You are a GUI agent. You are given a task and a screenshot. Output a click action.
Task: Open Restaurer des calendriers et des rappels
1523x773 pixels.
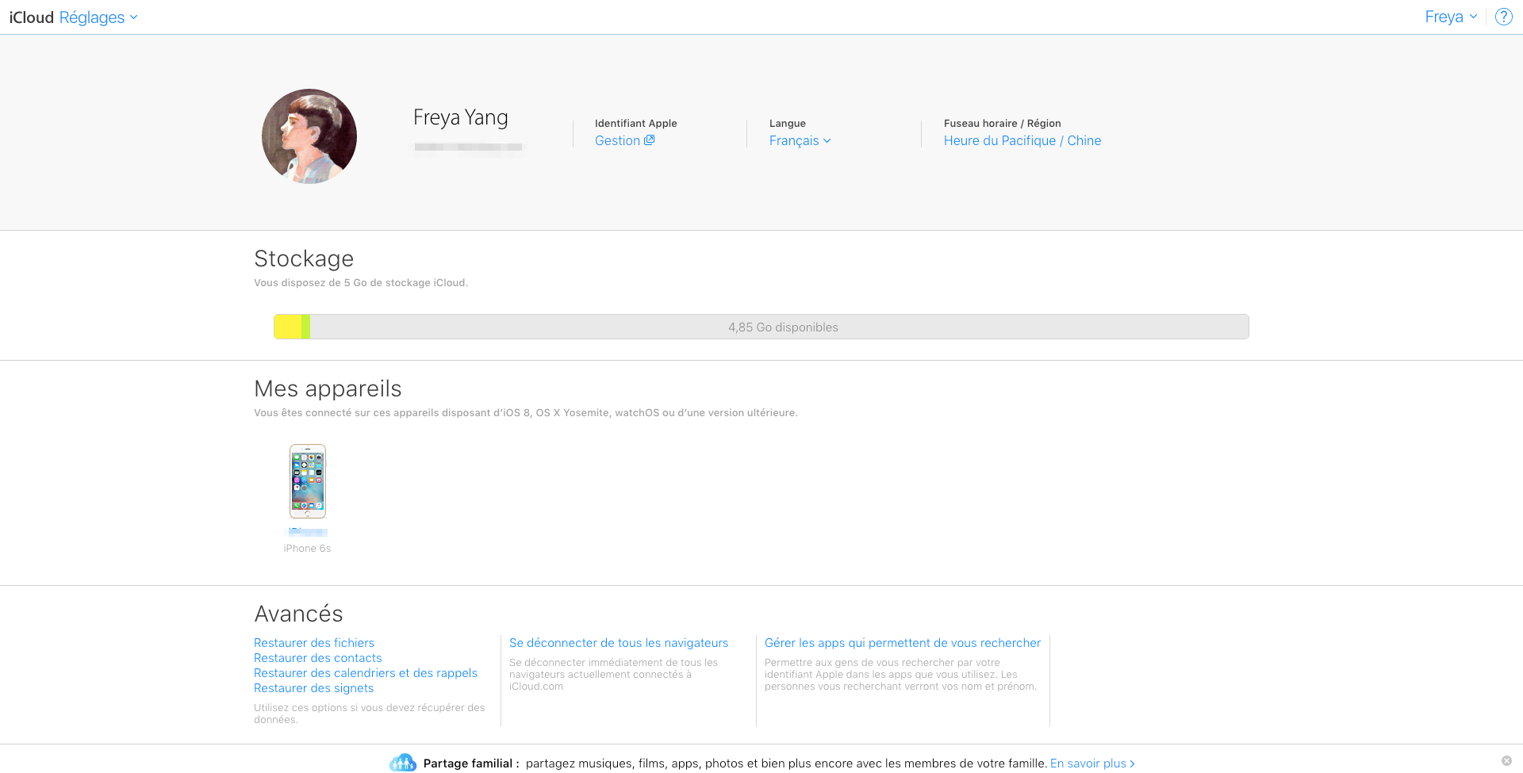366,673
